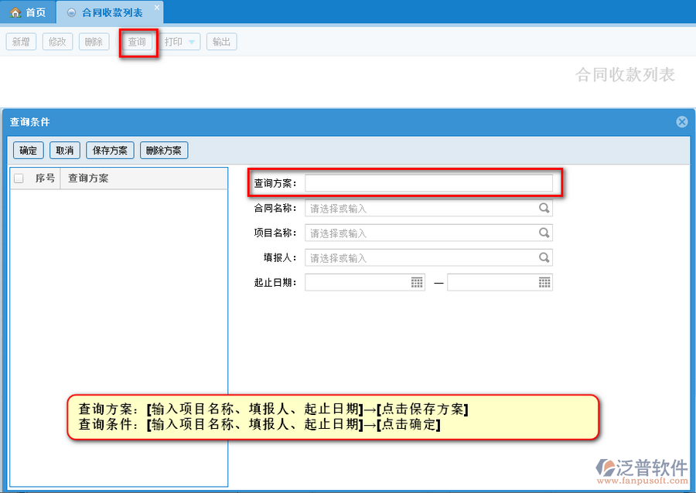Open the end date calendar picker
Image resolution: width=696 pixels, height=493 pixels.
(x=544, y=283)
